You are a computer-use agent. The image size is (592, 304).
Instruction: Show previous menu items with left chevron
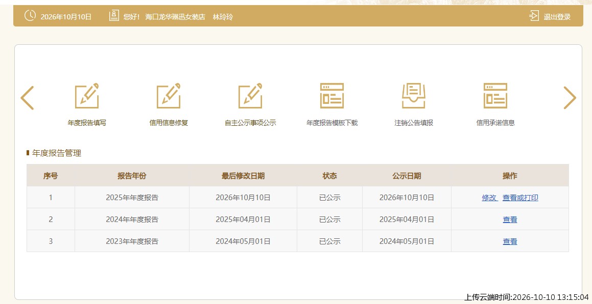click(x=27, y=98)
